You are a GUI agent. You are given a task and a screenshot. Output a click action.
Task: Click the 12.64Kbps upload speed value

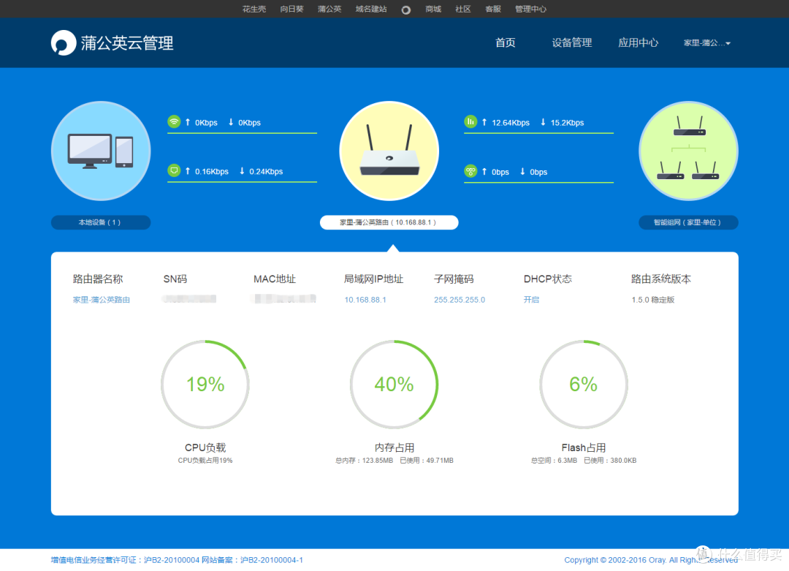click(510, 122)
